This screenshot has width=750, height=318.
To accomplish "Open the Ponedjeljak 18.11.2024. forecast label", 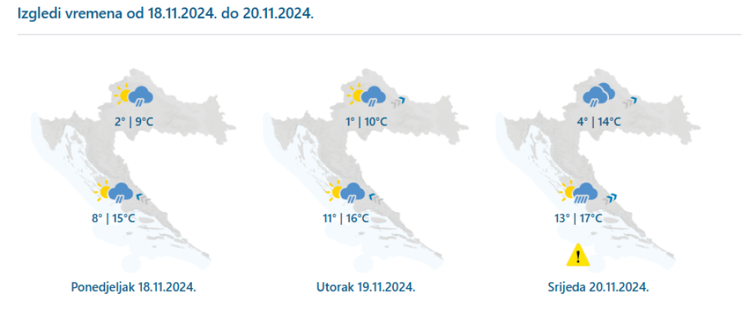I will pyautogui.click(x=133, y=287).
